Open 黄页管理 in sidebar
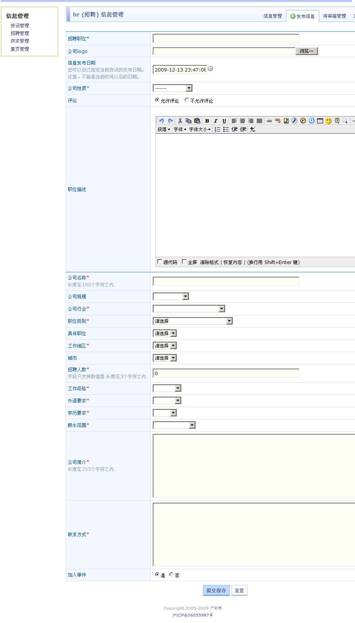This screenshot has height=623, width=355. (20, 49)
